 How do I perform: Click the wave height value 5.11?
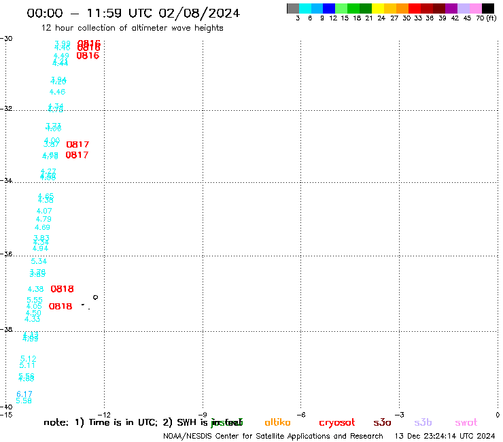27,365
